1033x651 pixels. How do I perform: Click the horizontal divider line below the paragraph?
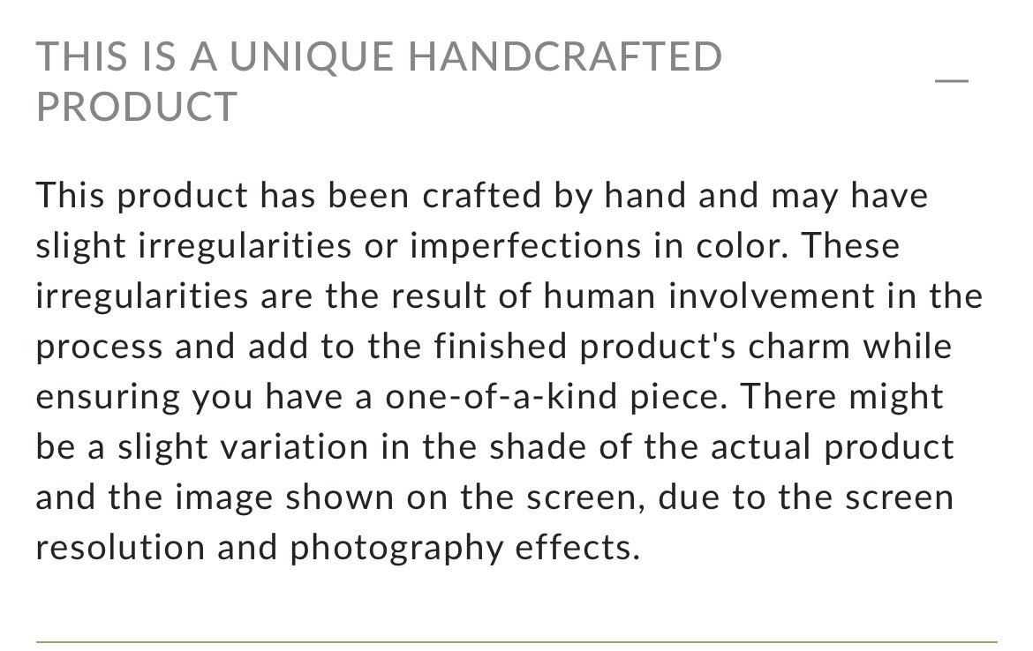516,641
